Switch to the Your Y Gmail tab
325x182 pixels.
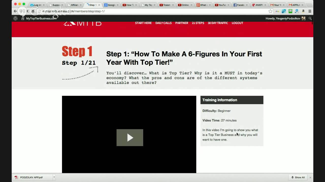click(277, 5)
